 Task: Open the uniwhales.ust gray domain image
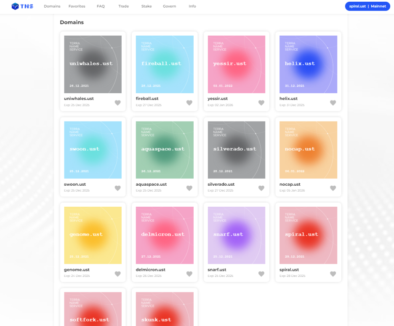click(x=93, y=64)
